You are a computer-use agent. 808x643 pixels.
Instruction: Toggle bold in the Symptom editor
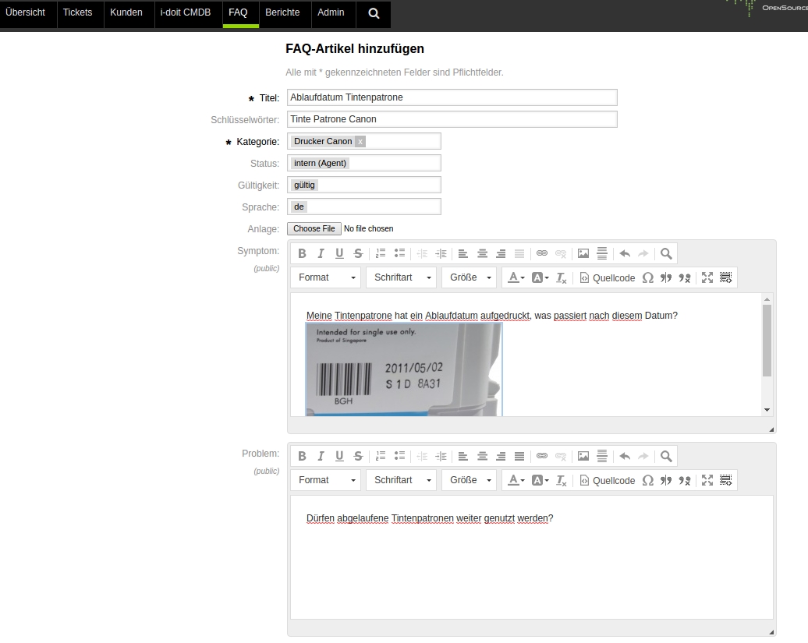coord(302,253)
